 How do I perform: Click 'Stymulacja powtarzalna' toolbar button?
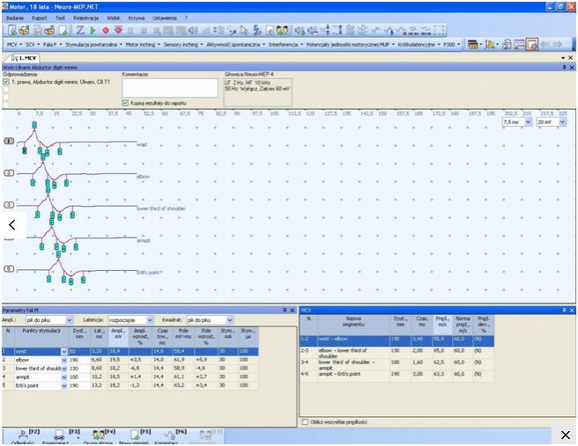pos(93,43)
